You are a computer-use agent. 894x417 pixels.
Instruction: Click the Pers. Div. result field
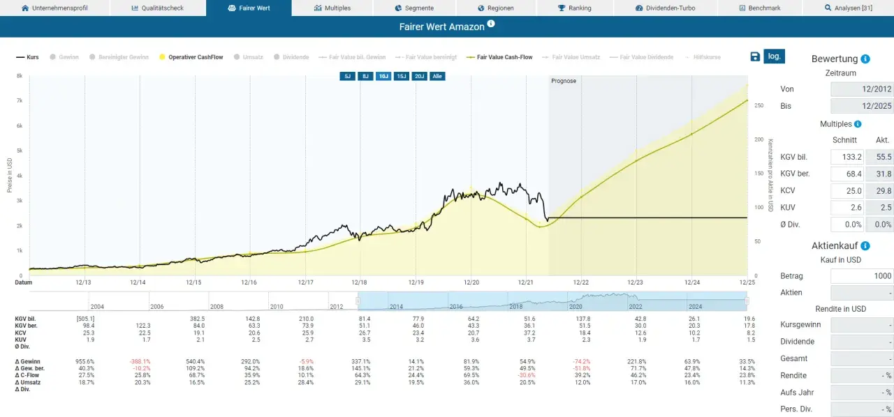862,409
